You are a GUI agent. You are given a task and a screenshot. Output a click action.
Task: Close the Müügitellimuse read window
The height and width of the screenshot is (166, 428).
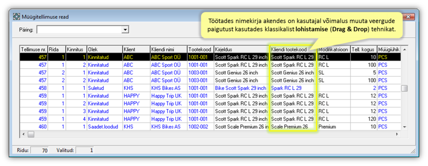408,17
